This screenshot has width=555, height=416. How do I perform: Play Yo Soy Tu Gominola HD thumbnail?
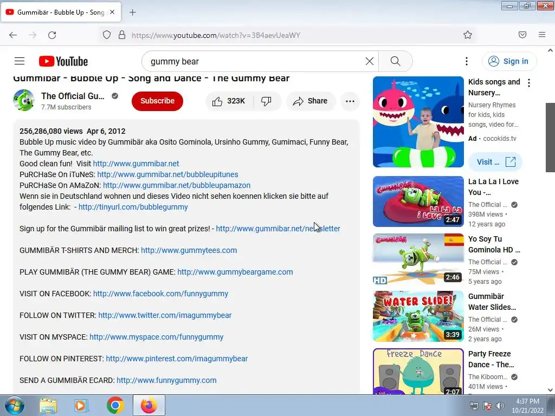click(x=418, y=259)
